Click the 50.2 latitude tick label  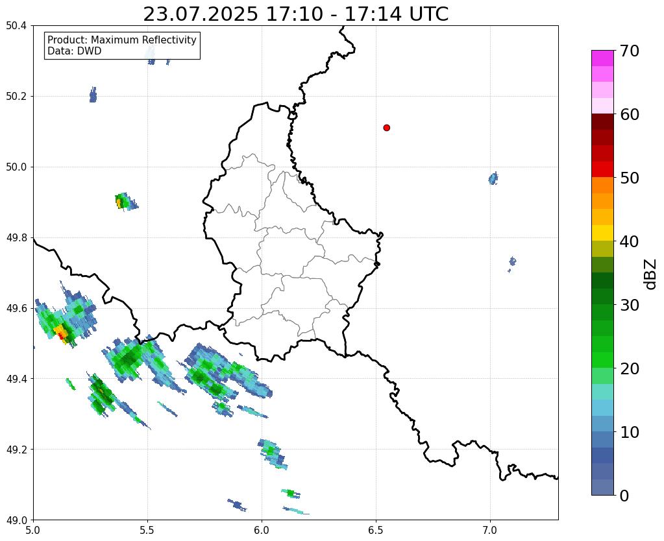[16, 97]
